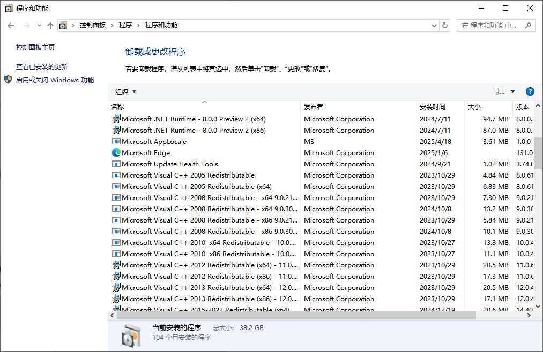Expand the view options dropdown arrow

point(512,91)
